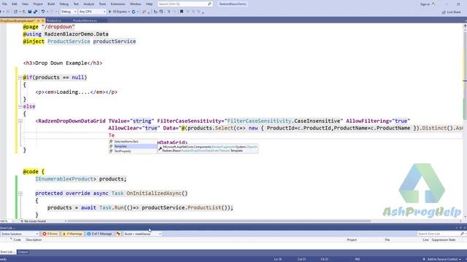Close the DropDownExample.razor tab
Screen dimensions: 467x262
pyautogui.click(x=42, y=20)
